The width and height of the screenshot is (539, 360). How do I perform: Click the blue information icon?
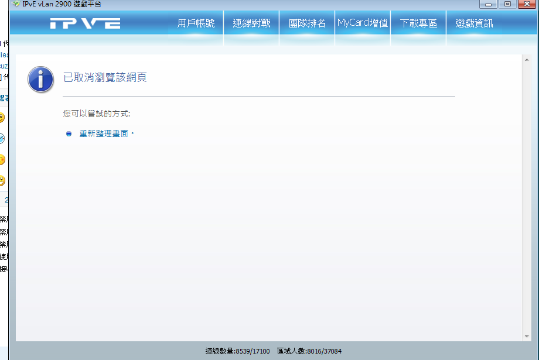coord(40,79)
